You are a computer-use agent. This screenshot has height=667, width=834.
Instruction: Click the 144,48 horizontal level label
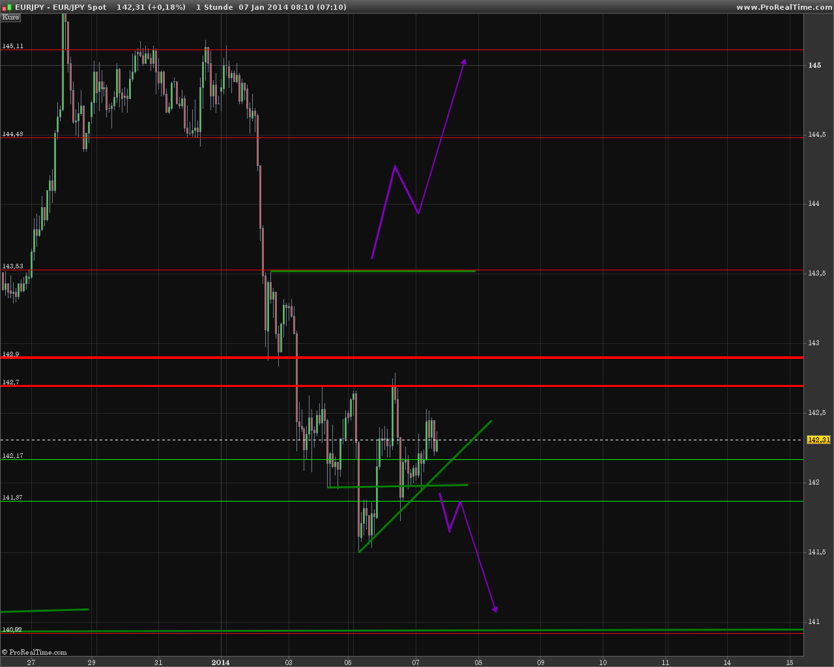(12, 134)
